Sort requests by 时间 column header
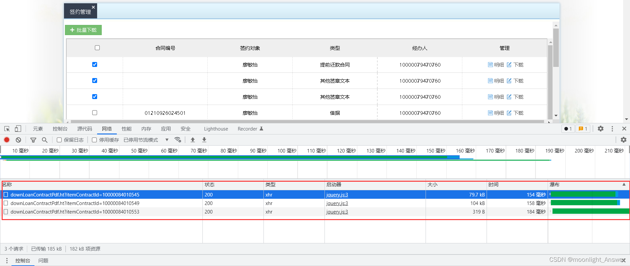The image size is (630, 266). tap(517, 184)
